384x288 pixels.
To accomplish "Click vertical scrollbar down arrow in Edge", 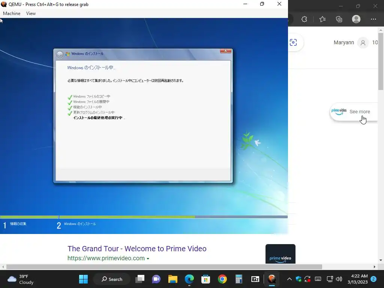I will click(x=381, y=260).
